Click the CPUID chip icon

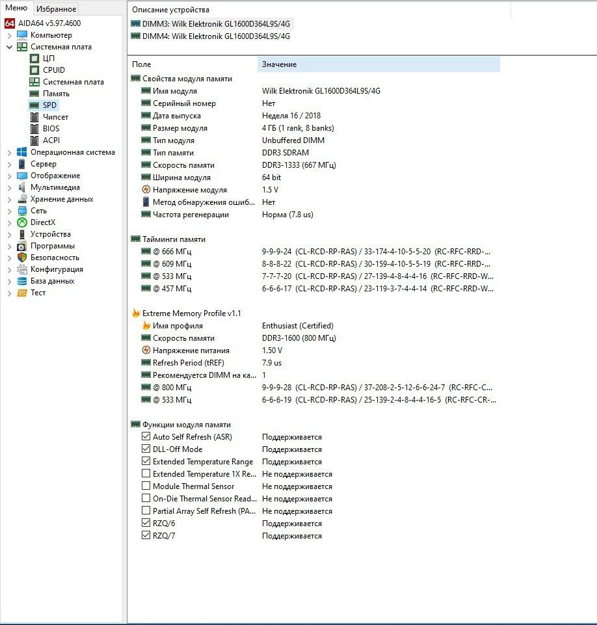pos(34,70)
